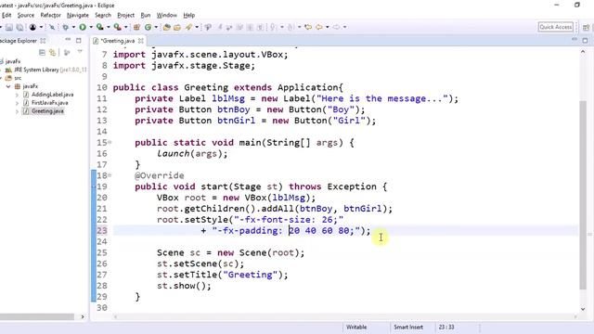Click the Open Perspective icon

pos(586,27)
